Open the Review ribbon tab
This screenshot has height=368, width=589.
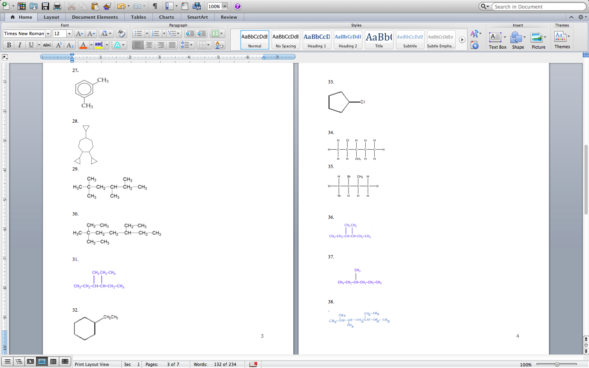tap(229, 17)
